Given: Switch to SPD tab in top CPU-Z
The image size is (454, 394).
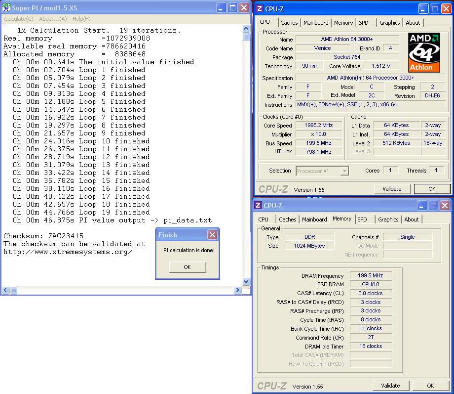Looking at the screenshot, I should pyautogui.click(x=364, y=23).
